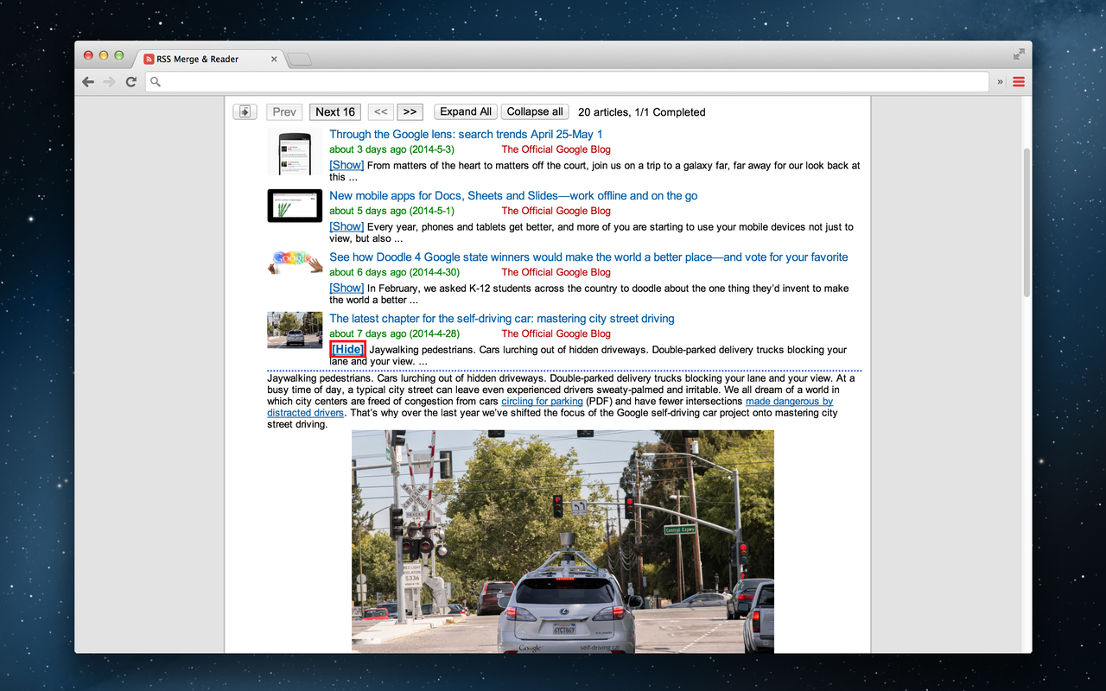Screen dimensions: 1106x691
Task: Click the page vertical scrollbar thumb
Action: point(1027,223)
